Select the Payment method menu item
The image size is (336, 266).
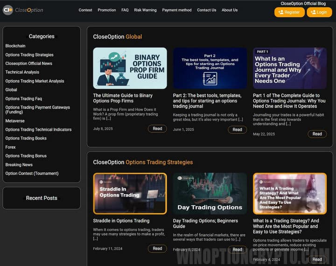click(x=177, y=10)
